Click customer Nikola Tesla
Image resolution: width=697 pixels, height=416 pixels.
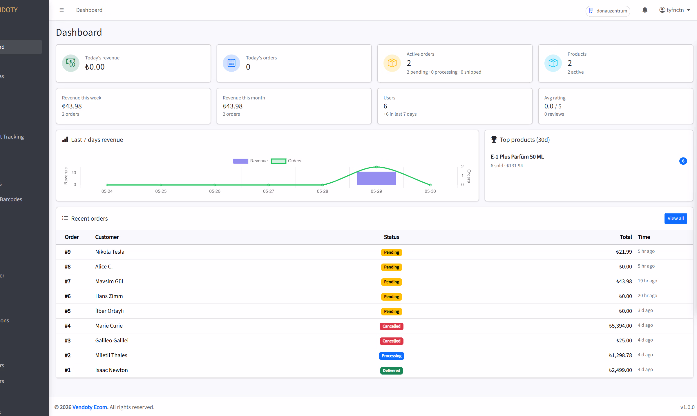pos(110,252)
